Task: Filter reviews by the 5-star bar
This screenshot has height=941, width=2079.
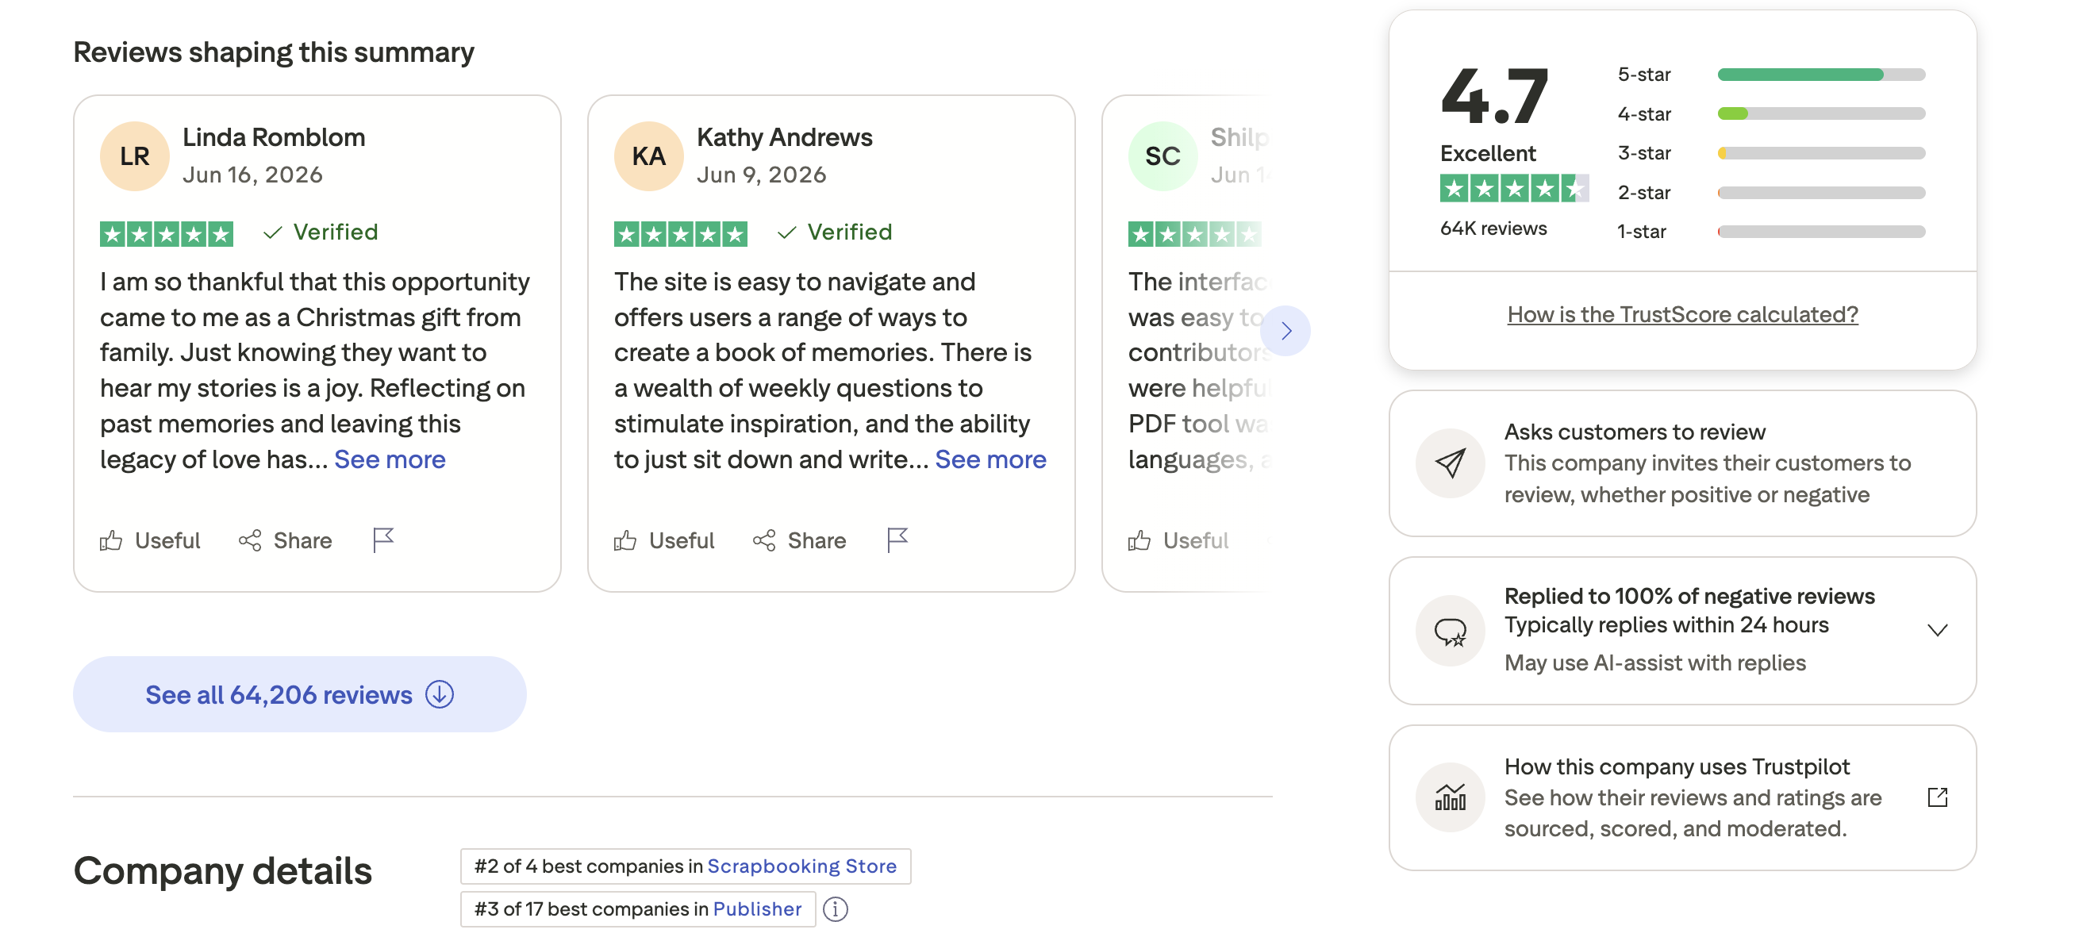Action: pos(1770,75)
